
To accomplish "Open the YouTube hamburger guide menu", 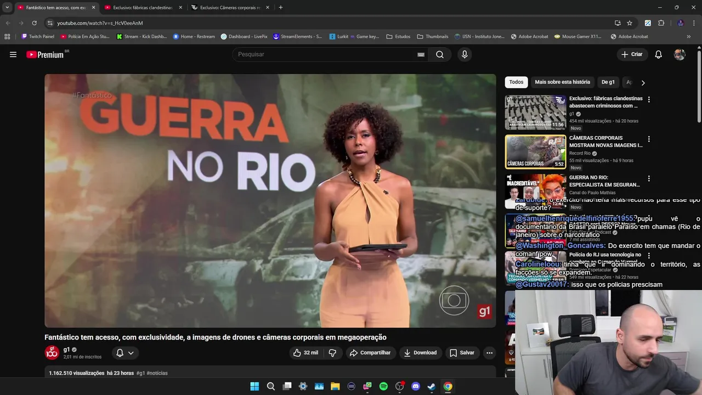I will pyautogui.click(x=13, y=54).
